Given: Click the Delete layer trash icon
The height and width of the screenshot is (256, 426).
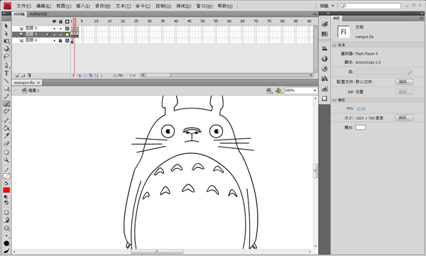Looking at the screenshot, I should pos(29,75).
